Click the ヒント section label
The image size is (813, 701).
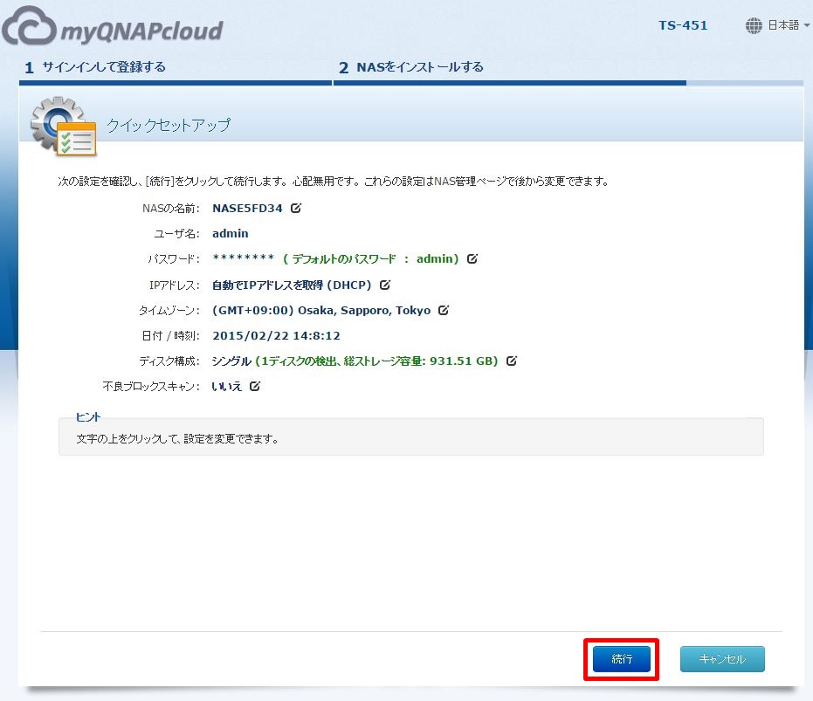point(88,417)
